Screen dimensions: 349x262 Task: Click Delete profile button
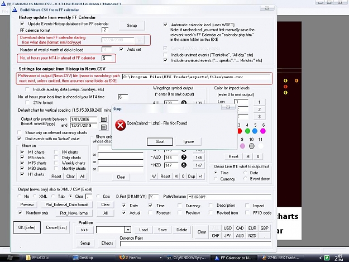pos(182,230)
